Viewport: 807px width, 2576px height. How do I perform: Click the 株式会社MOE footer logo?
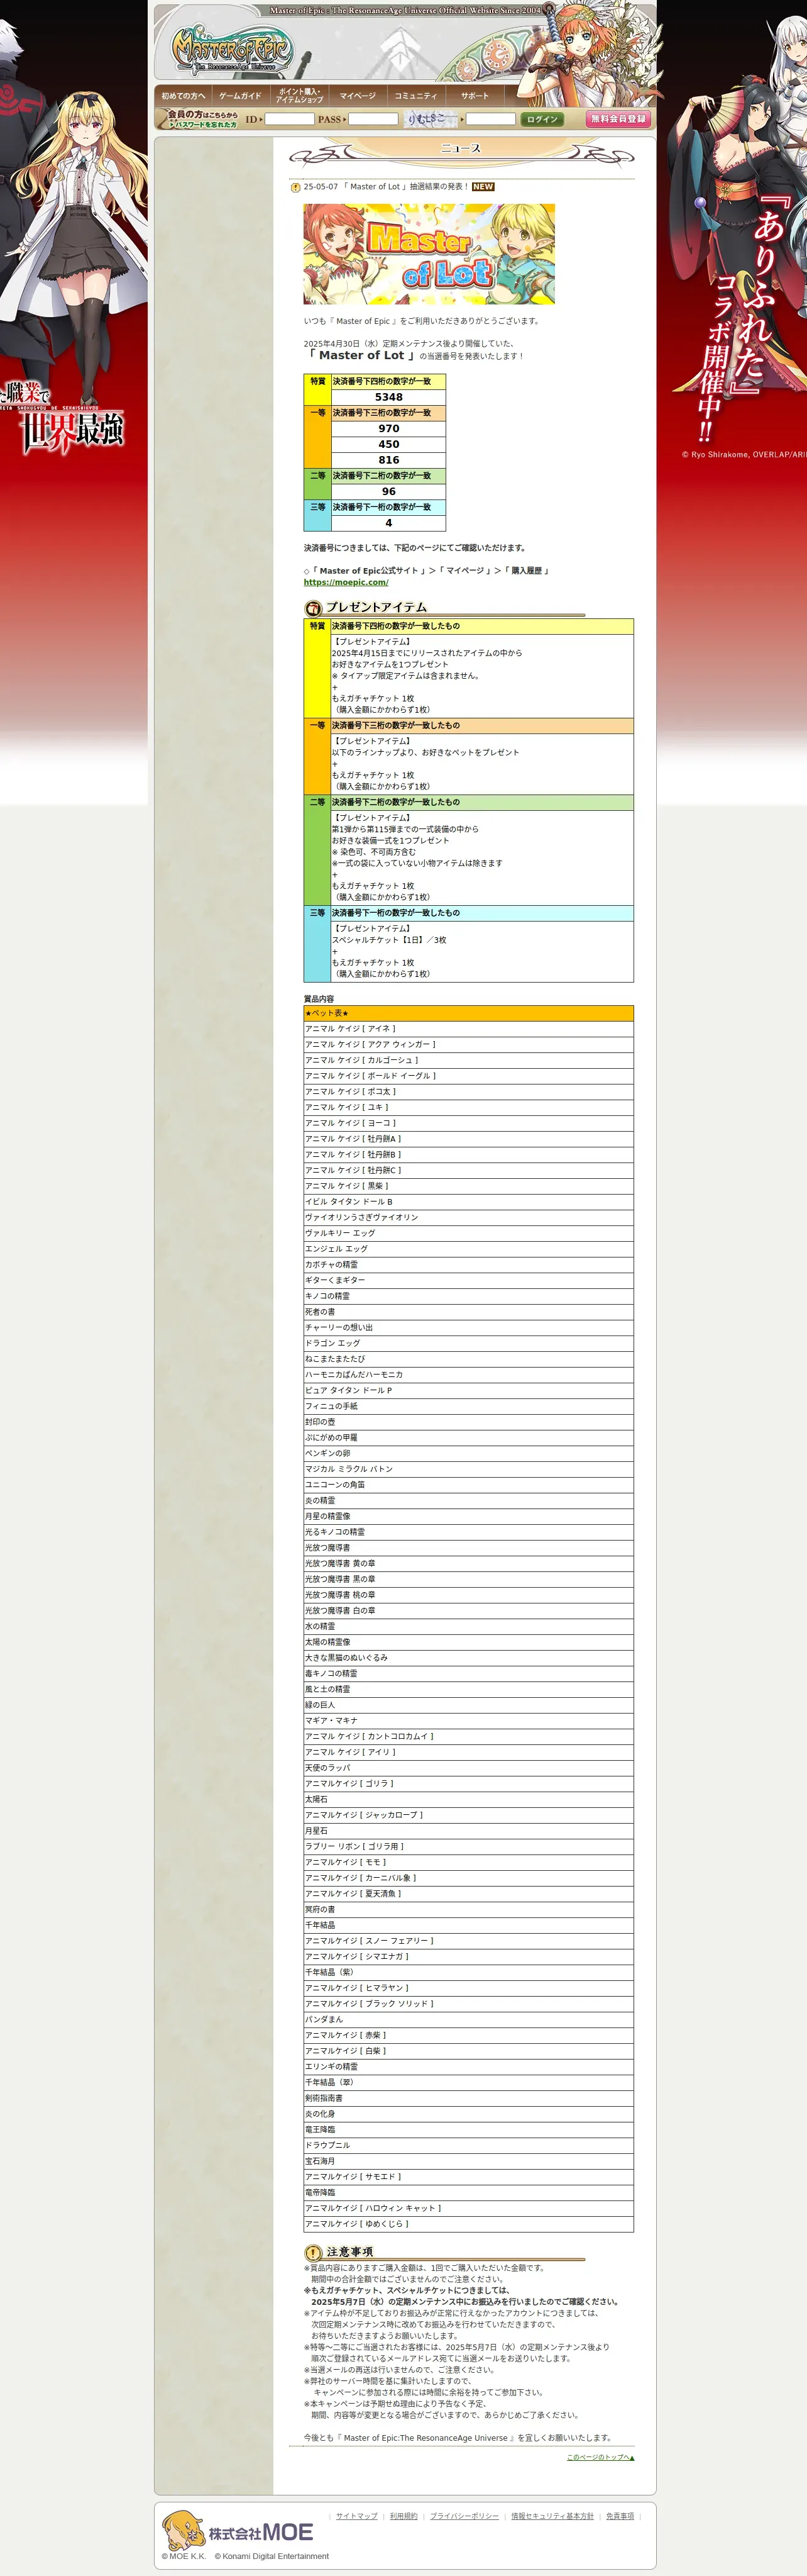[x=238, y=2530]
